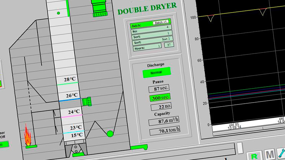Click the 87,6 m³/h capacity field
Viewport: 285px width, 160px height.
click(x=164, y=122)
